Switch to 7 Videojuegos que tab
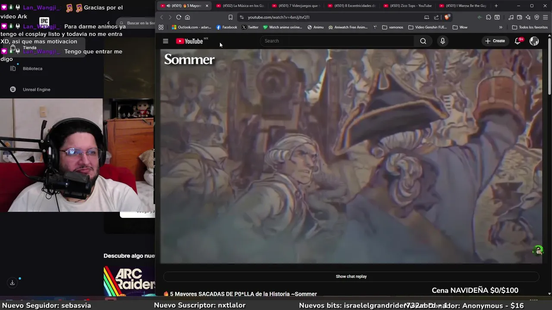 pyautogui.click(x=296, y=6)
